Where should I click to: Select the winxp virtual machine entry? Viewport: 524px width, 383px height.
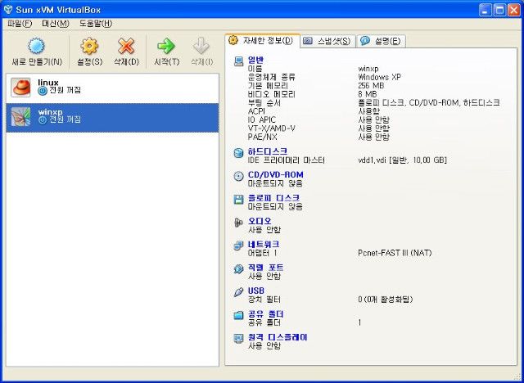click(x=112, y=118)
